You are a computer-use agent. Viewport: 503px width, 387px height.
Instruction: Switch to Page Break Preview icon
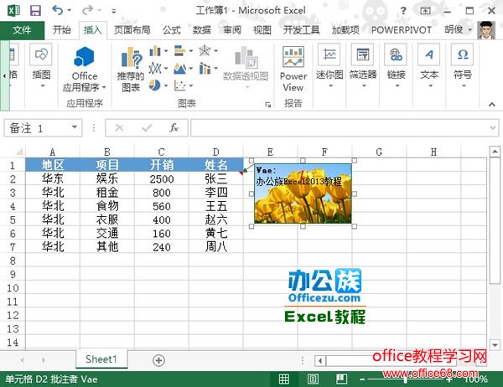(x=342, y=379)
